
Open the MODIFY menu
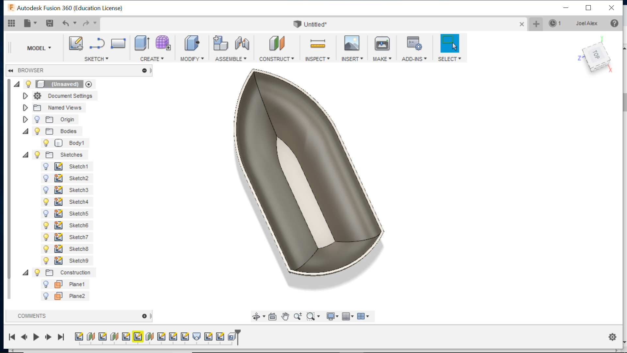click(x=192, y=59)
